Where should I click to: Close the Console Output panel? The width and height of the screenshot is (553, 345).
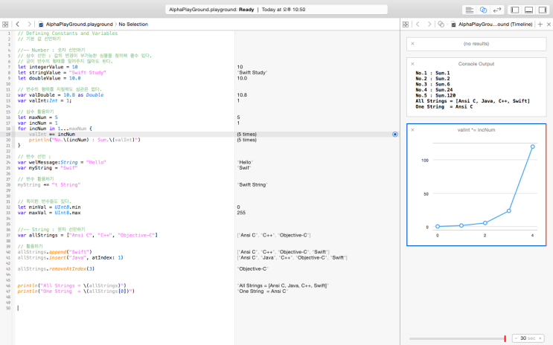click(412, 64)
